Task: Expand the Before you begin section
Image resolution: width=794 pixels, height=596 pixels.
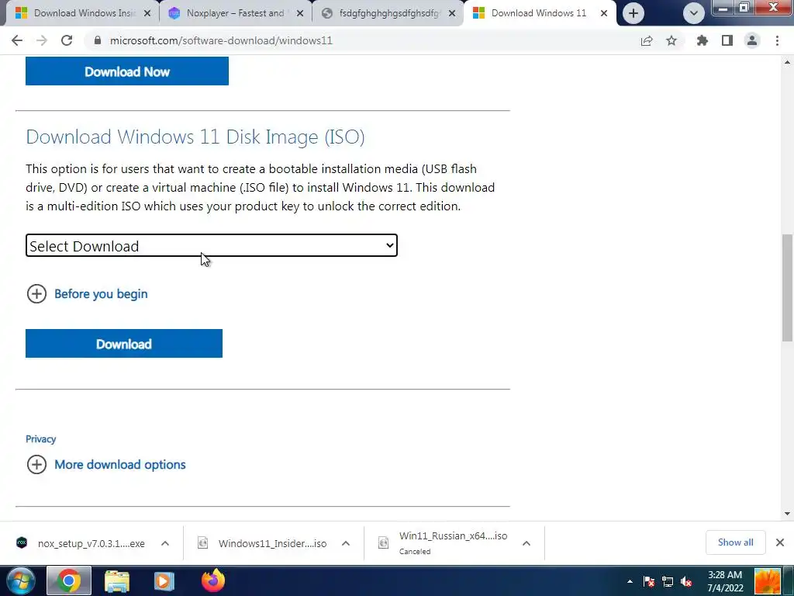Action: [87, 293]
